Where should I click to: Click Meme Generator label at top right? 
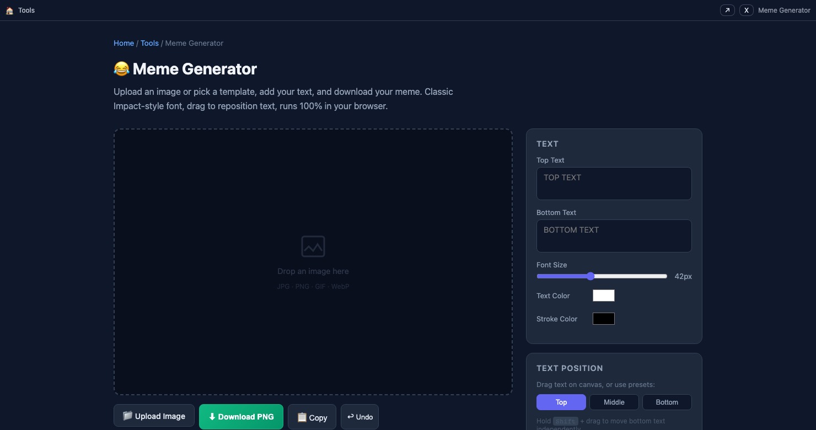(783, 10)
